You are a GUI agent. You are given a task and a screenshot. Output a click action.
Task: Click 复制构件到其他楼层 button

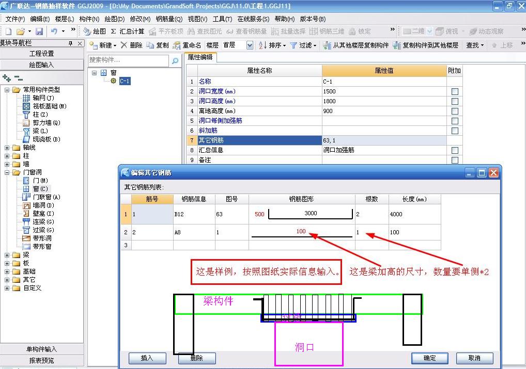point(426,45)
